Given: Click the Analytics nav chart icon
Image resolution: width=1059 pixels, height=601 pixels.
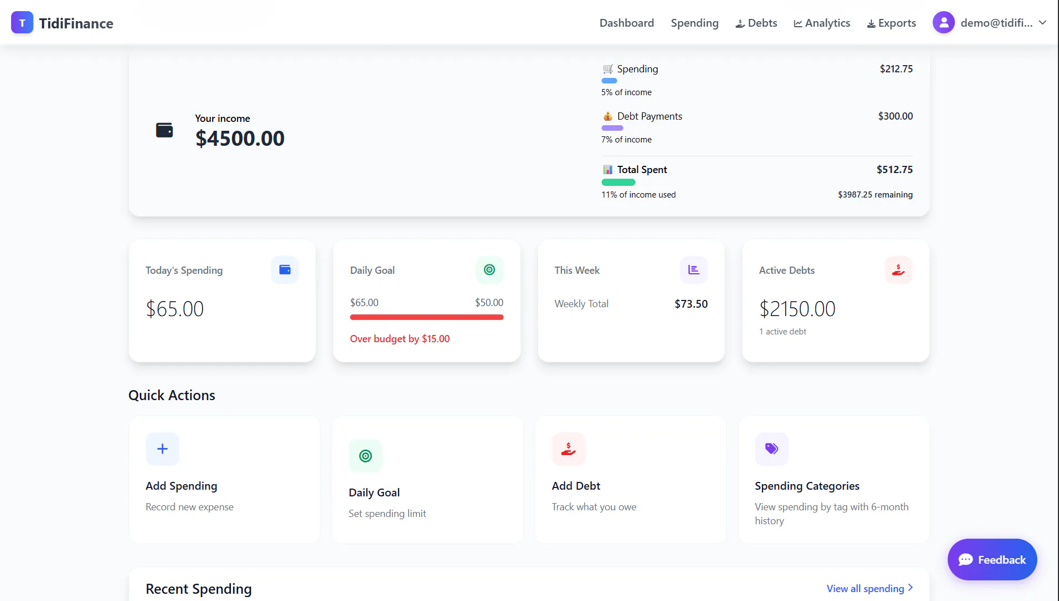Looking at the screenshot, I should 798,23.
